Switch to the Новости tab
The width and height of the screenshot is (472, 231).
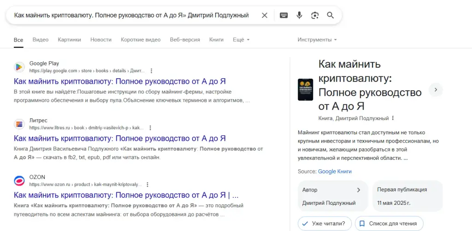(101, 40)
